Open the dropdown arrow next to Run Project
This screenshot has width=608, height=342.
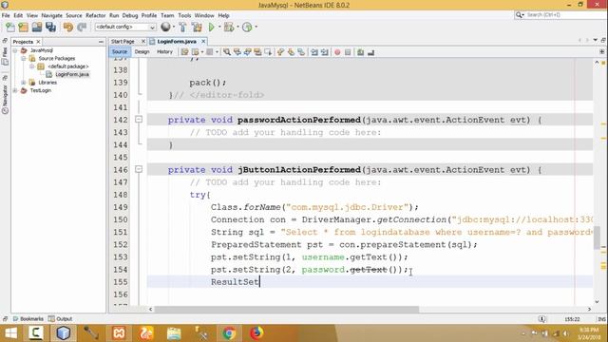click(219, 28)
